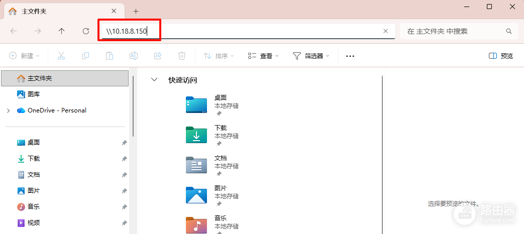524x234 pixels.
Task: Expand the OneDrive - Personal node
Action: (x=9, y=110)
